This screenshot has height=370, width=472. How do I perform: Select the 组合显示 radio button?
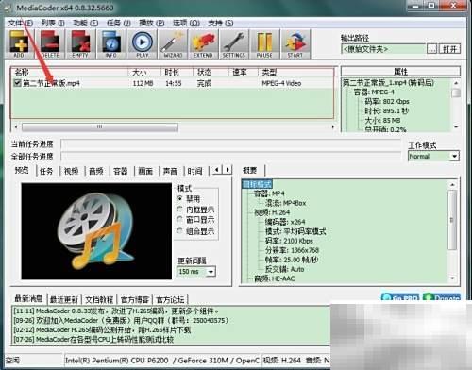coord(179,231)
